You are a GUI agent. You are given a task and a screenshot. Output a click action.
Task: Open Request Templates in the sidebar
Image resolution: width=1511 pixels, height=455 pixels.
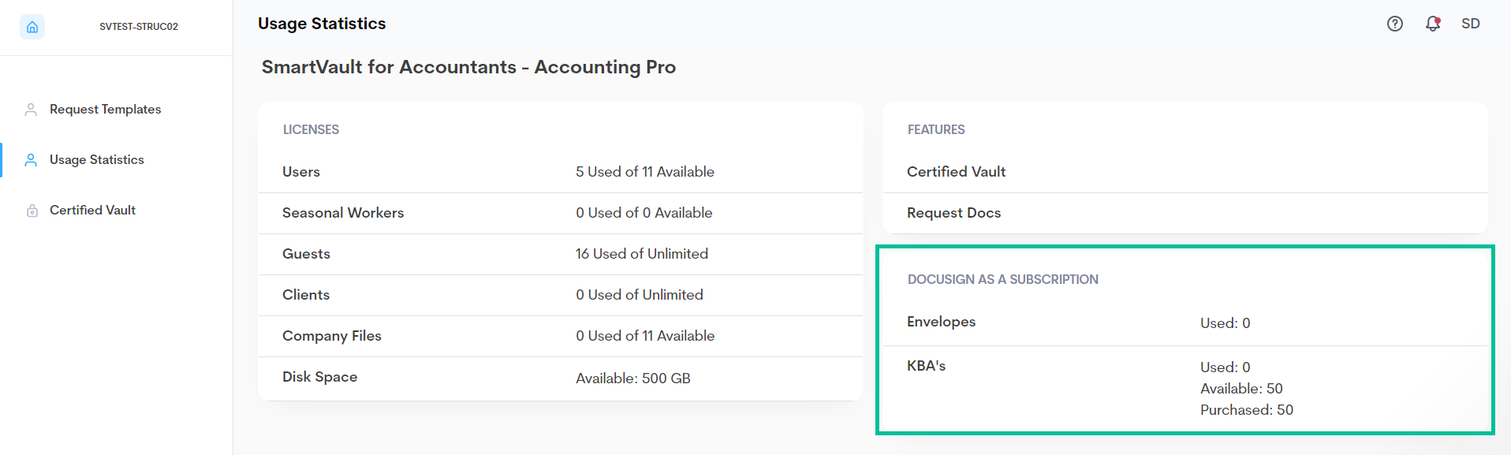coord(105,110)
